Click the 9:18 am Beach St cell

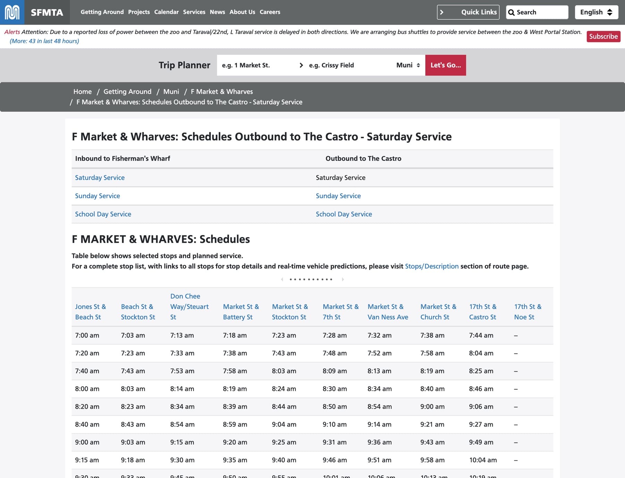point(133,460)
